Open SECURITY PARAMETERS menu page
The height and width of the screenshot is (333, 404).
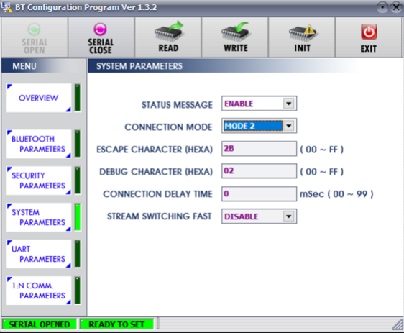[39, 181]
